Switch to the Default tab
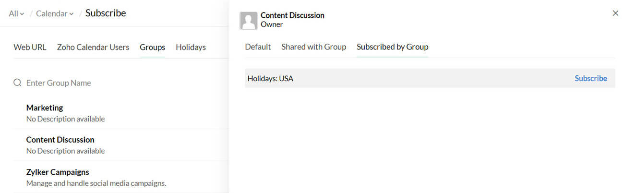Viewport: 624px width, 193px height. [x=258, y=47]
